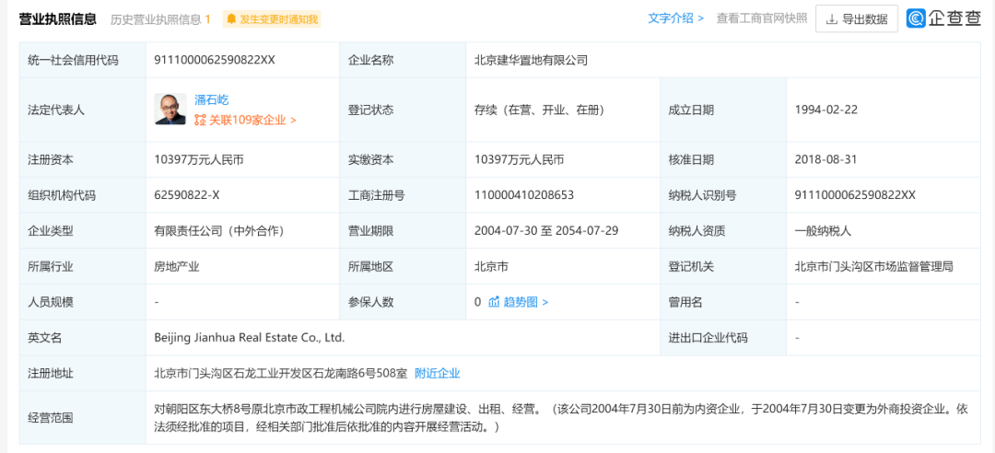Image resolution: width=995 pixels, height=453 pixels.
Task: Select region value 北京市 beside 所属地区
Action: click(491, 266)
